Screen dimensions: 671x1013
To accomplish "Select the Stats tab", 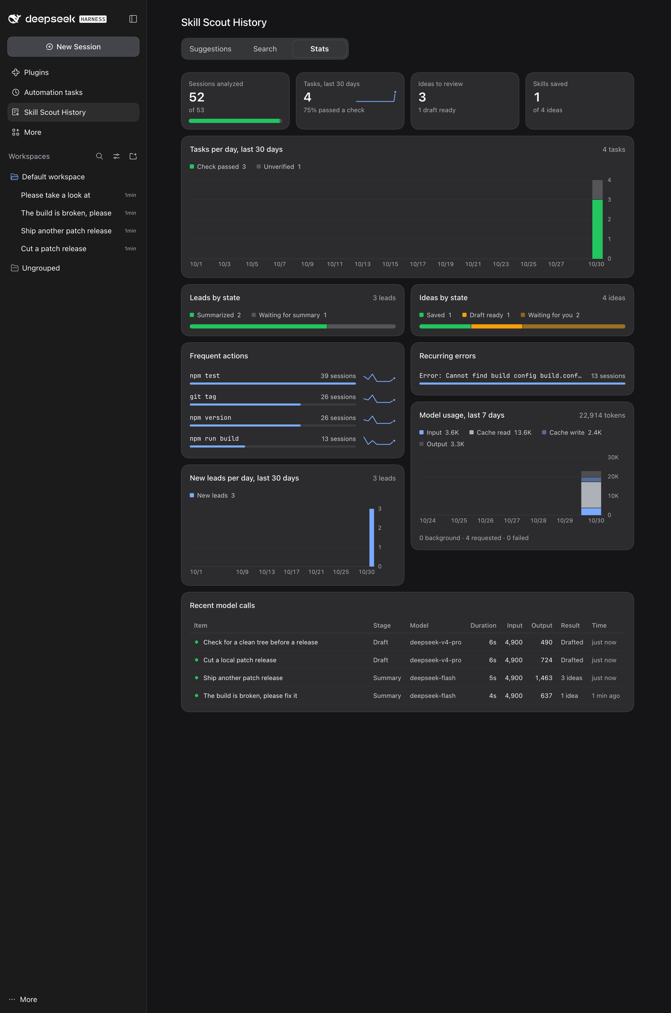I will 320,49.
